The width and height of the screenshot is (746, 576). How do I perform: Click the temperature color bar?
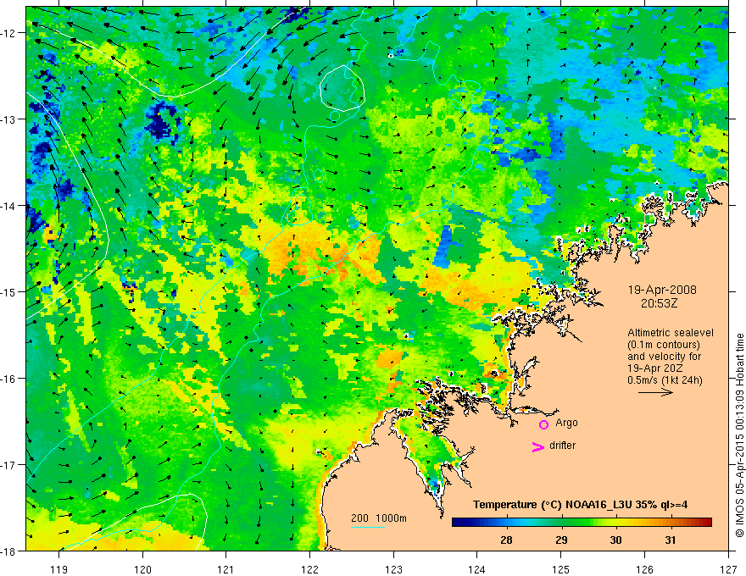pyautogui.click(x=582, y=522)
